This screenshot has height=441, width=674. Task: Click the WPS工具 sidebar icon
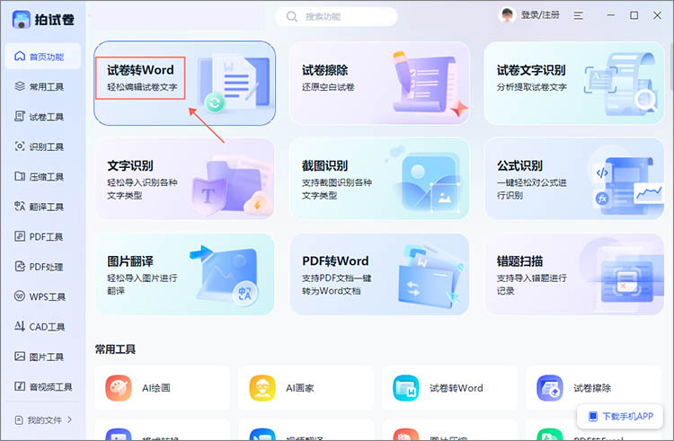(x=20, y=296)
